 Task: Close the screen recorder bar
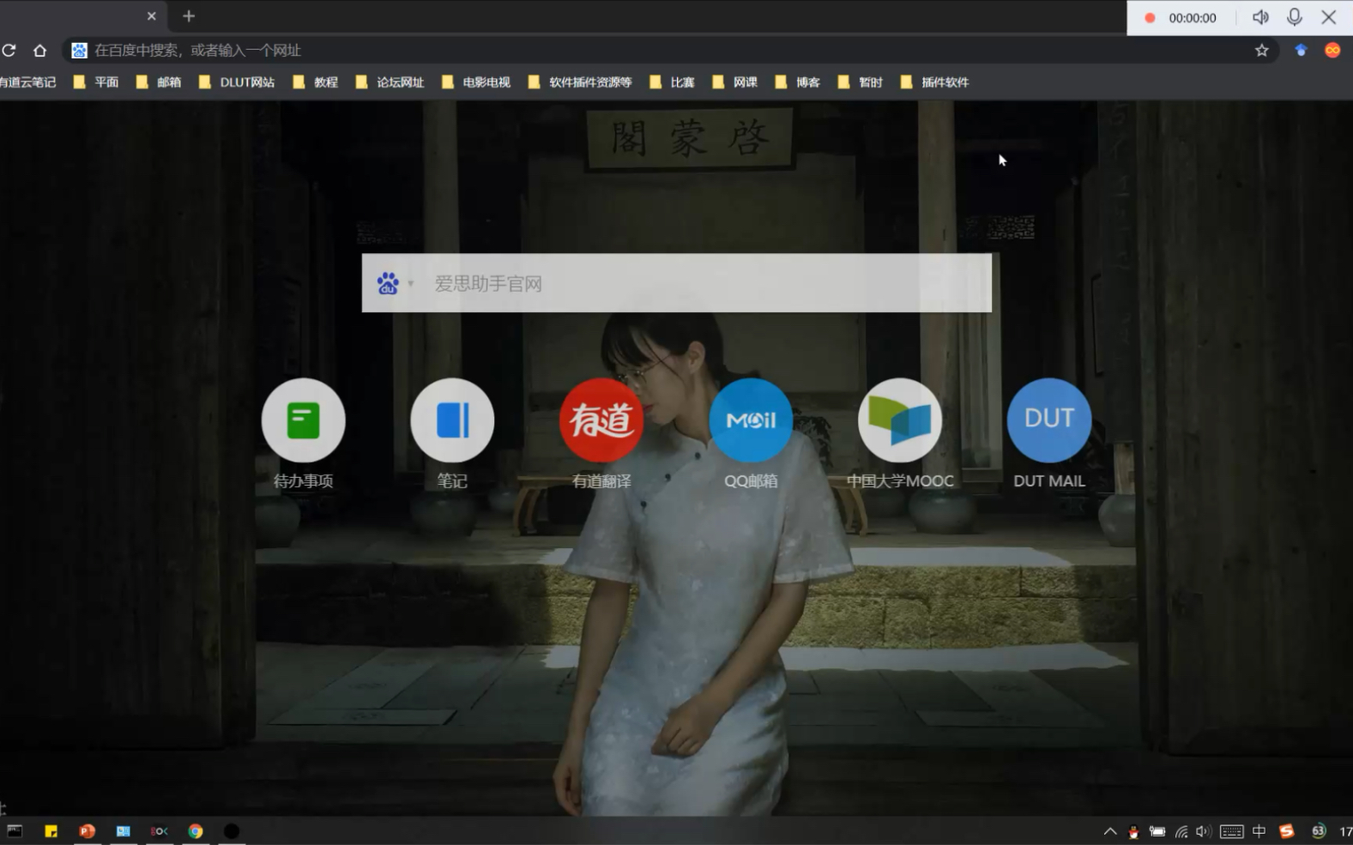1329,17
